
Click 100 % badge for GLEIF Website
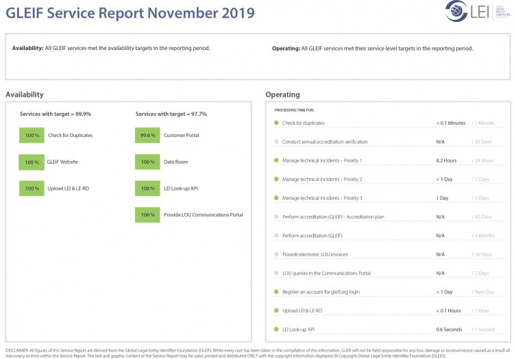coord(32,162)
